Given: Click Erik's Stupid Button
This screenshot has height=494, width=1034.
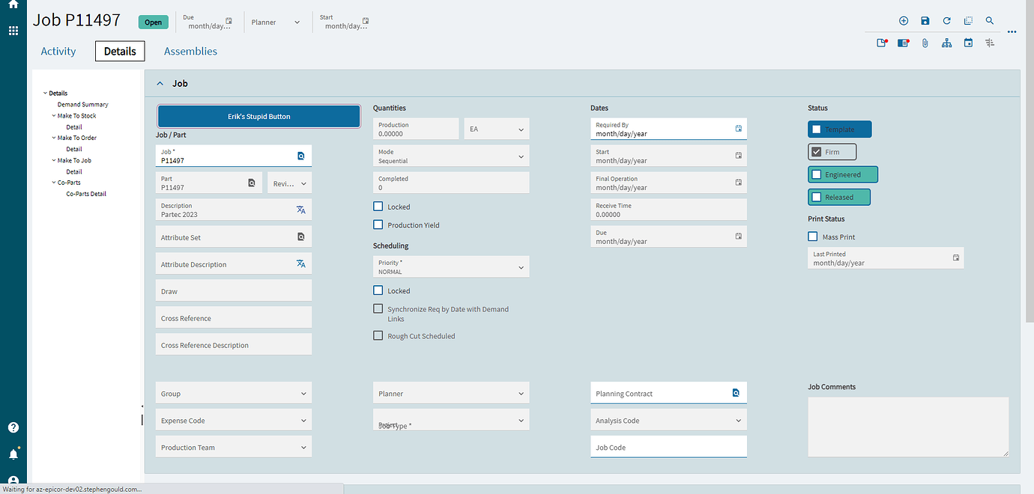Looking at the screenshot, I should point(258,116).
